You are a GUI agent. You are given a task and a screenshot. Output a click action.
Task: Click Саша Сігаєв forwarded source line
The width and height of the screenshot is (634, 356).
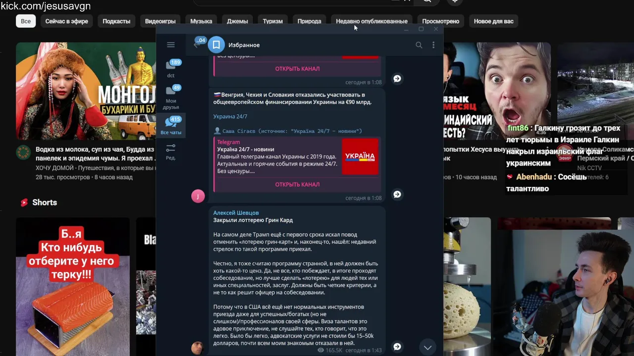(x=288, y=131)
